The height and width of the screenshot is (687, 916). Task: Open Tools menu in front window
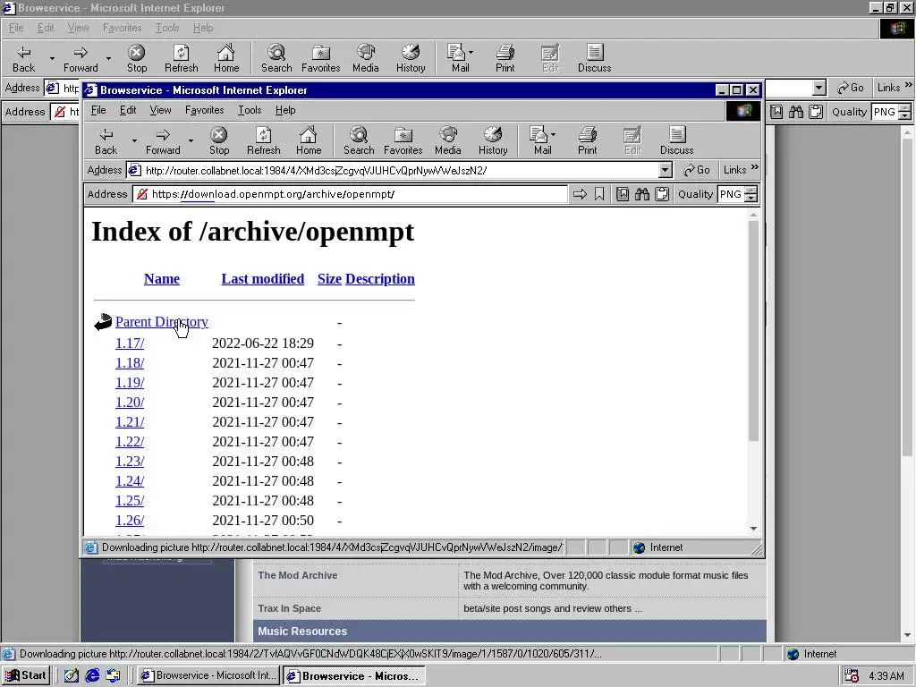tap(250, 110)
